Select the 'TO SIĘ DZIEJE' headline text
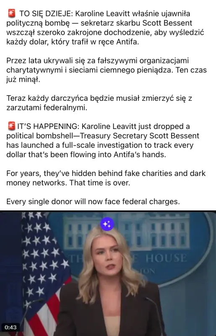Viewport: 216px width, 336px height. pos(46,13)
